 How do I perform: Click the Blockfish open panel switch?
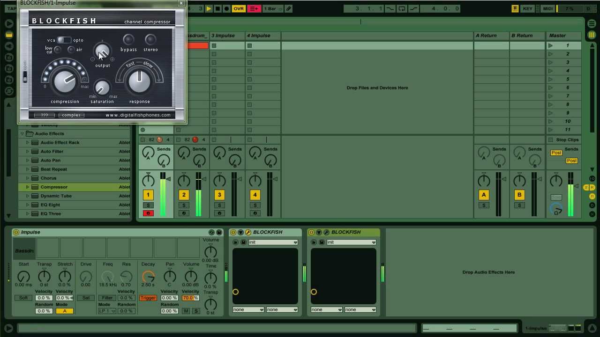click(25, 77)
